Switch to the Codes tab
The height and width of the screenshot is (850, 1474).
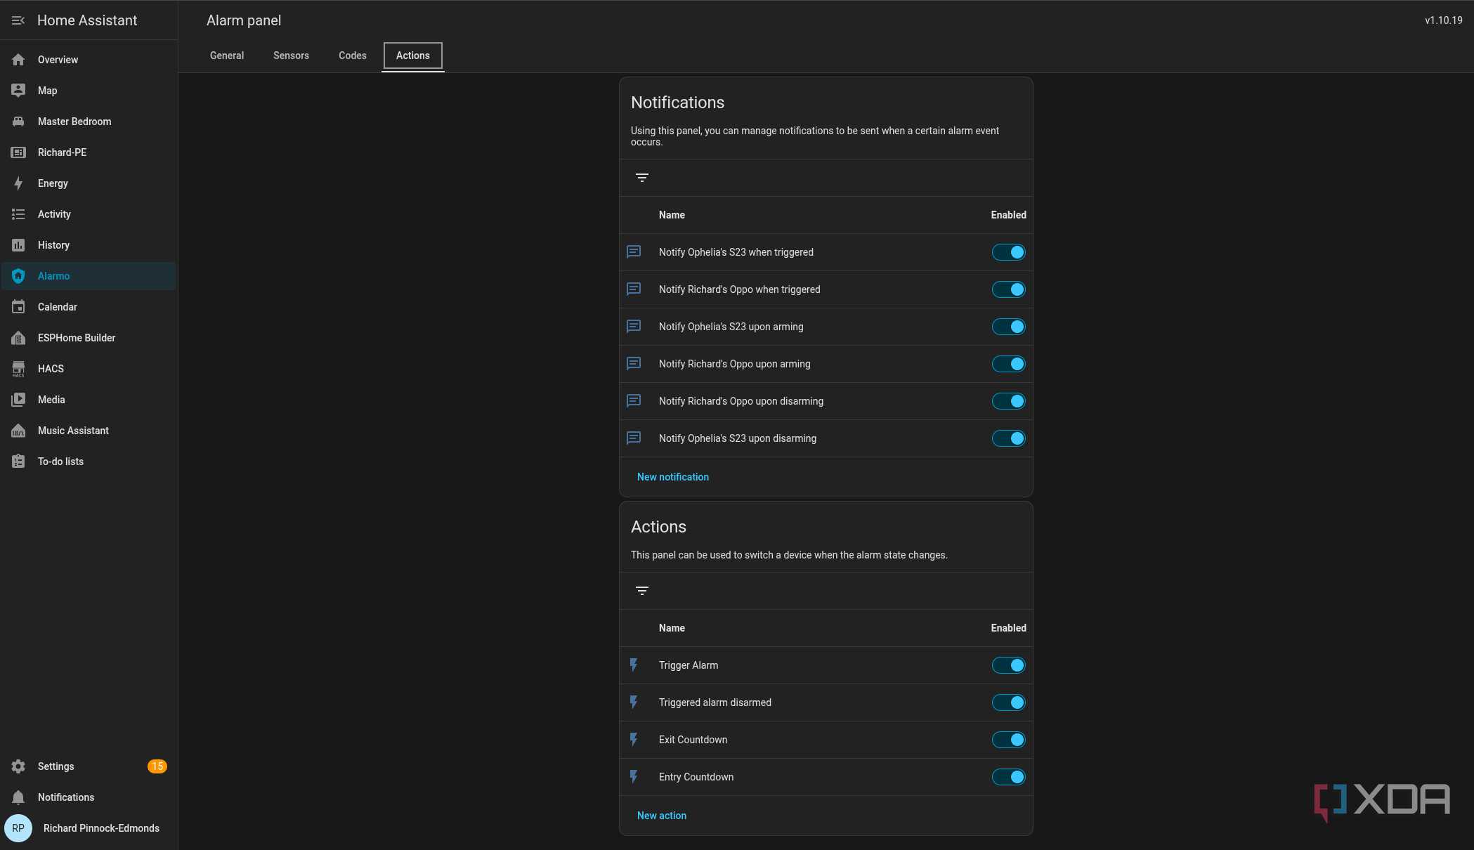(x=353, y=55)
